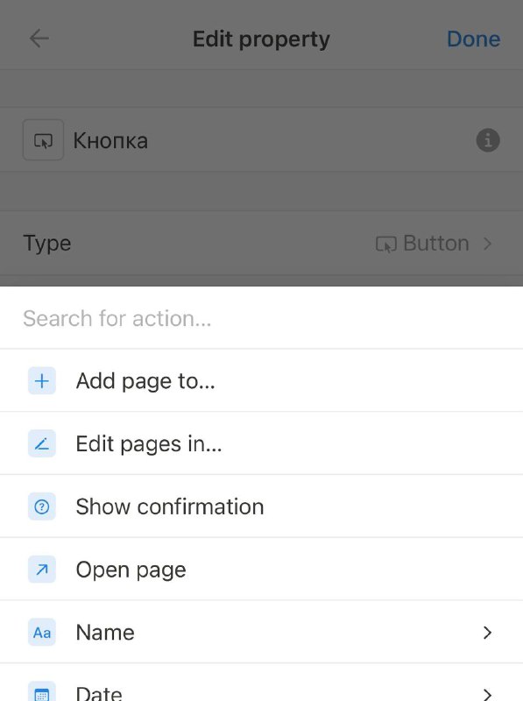Choose Show confirmation action
Image resolution: width=523 pixels, height=701 pixels.
(x=261, y=506)
